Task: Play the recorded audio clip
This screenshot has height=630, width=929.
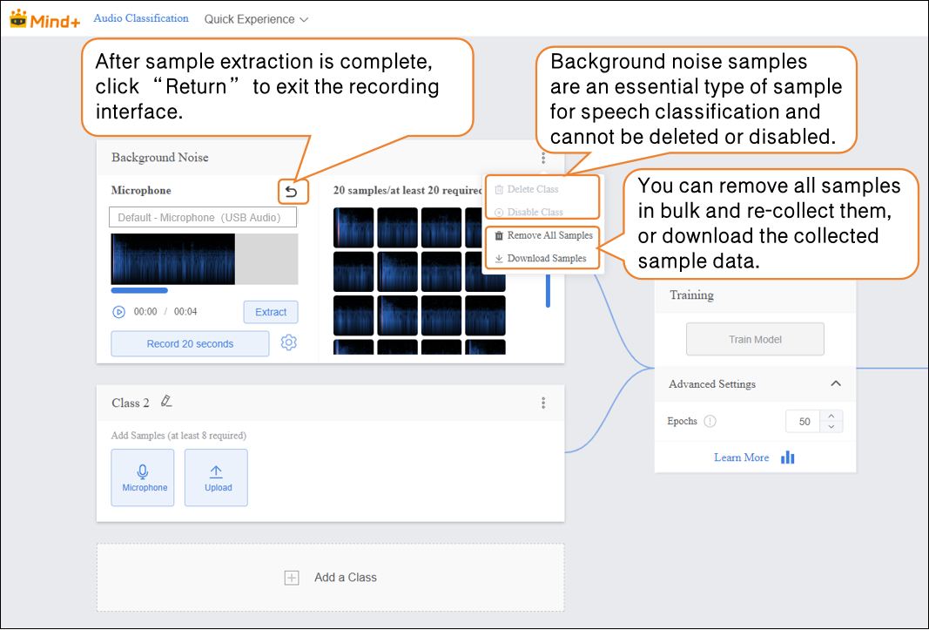Action: click(118, 312)
